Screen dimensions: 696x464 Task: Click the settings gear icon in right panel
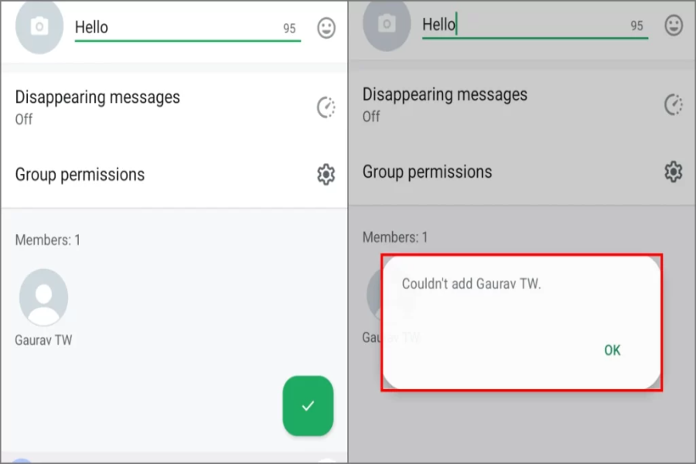pos(674,172)
